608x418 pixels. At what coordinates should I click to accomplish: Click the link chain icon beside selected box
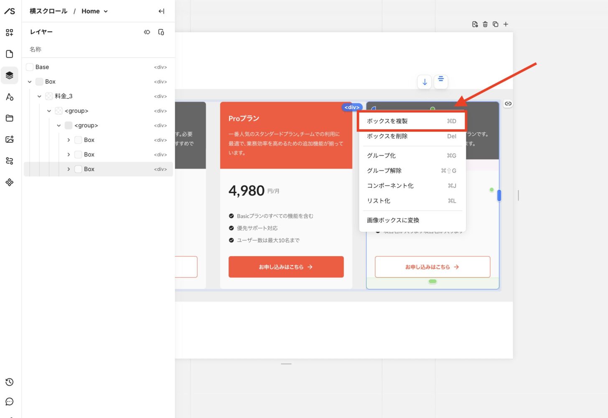click(508, 104)
